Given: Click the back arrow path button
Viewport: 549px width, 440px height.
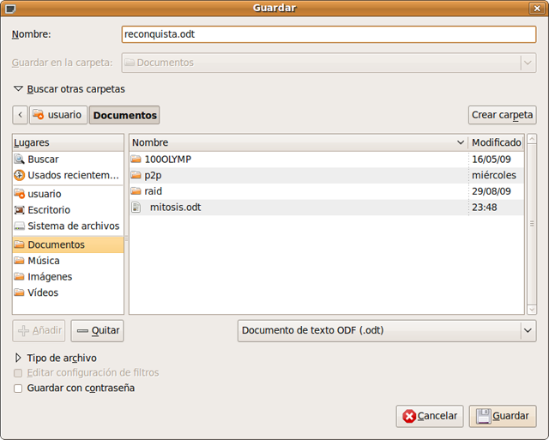Looking at the screenshot, I should click(x=21, y=115).
